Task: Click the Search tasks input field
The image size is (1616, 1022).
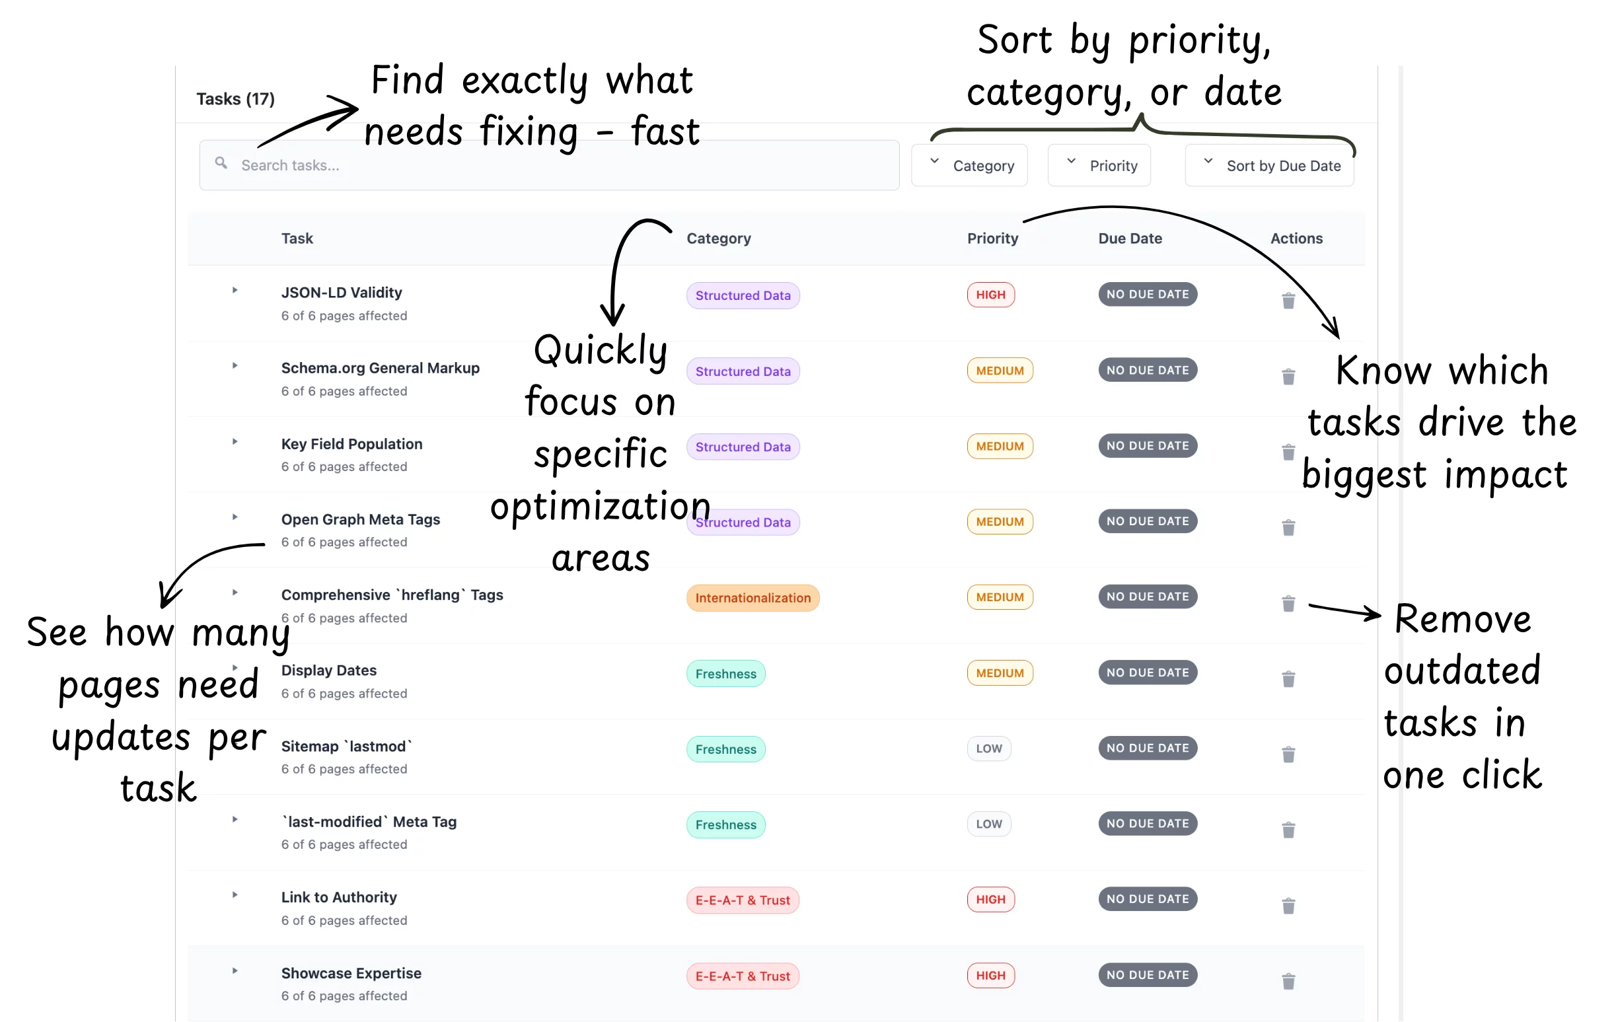Action: pyautogui.click(x=550, y=165)
